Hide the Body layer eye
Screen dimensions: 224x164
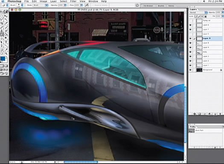point(190,52)
